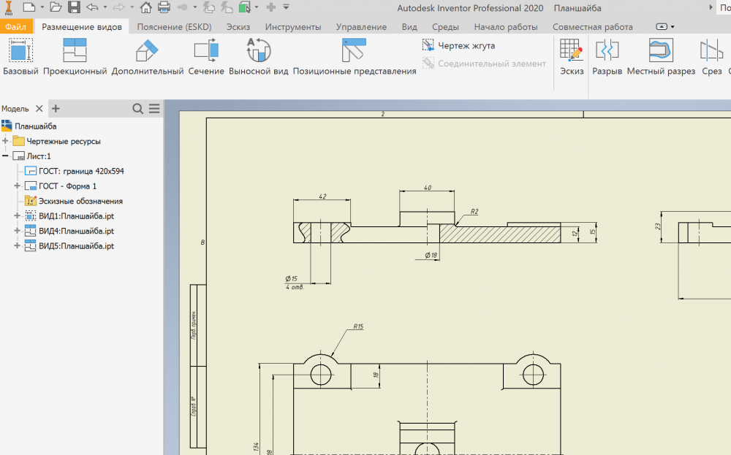Open the model browser search
Screen dimensions: 731x455
[137, 109]
